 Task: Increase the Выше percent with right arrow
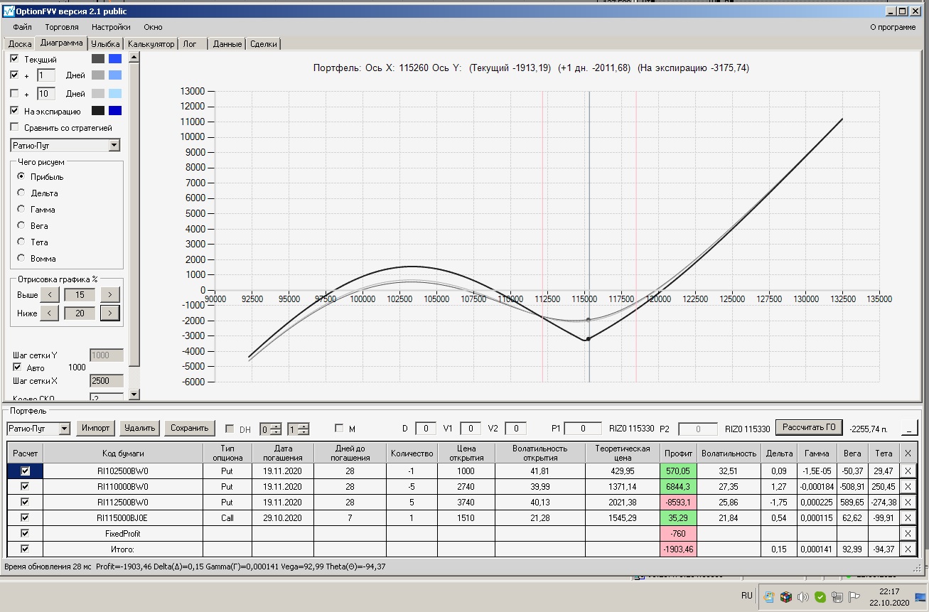pyautogui.click(x=110, y=294)
